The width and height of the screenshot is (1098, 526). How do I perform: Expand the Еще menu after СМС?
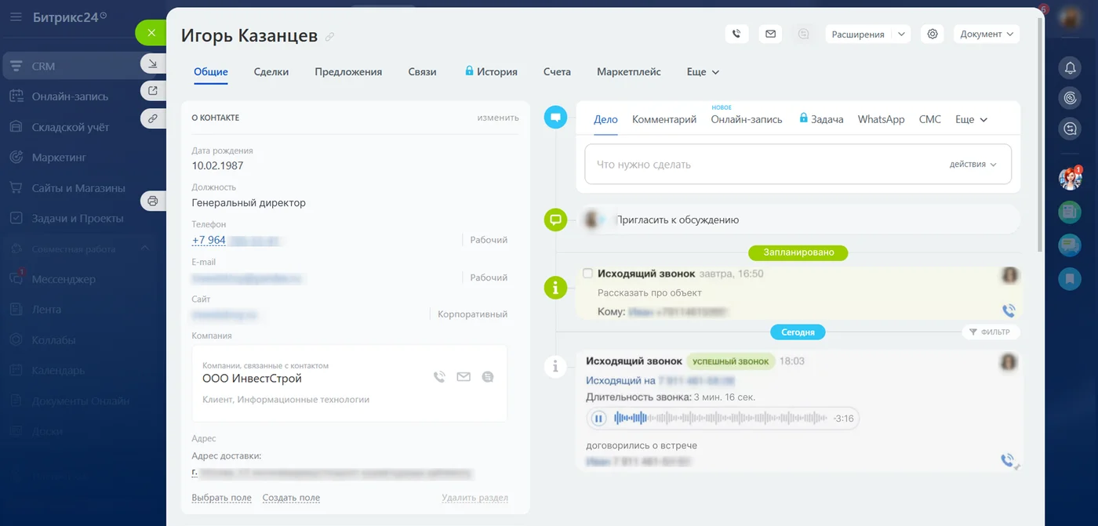pos(971,119)
